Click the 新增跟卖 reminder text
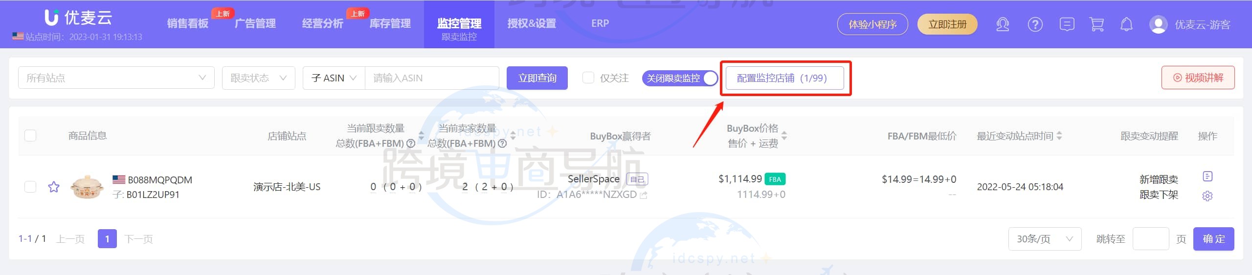Image resolution: width=1252 pixels, height=275 pixels. point(1159,179)
